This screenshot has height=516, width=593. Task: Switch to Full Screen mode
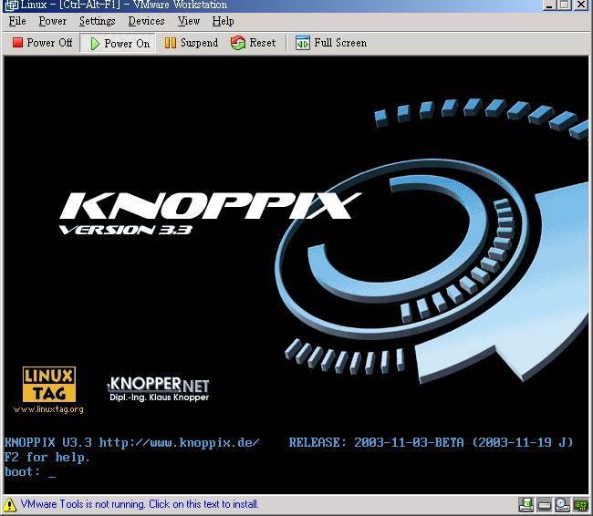tap(331, 43)
